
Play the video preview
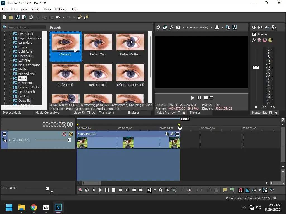tap(193, 98)
